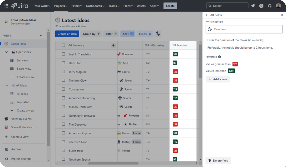Click the Board view icon in the sidebar
The image size is (286, 167).
(12, 69)
